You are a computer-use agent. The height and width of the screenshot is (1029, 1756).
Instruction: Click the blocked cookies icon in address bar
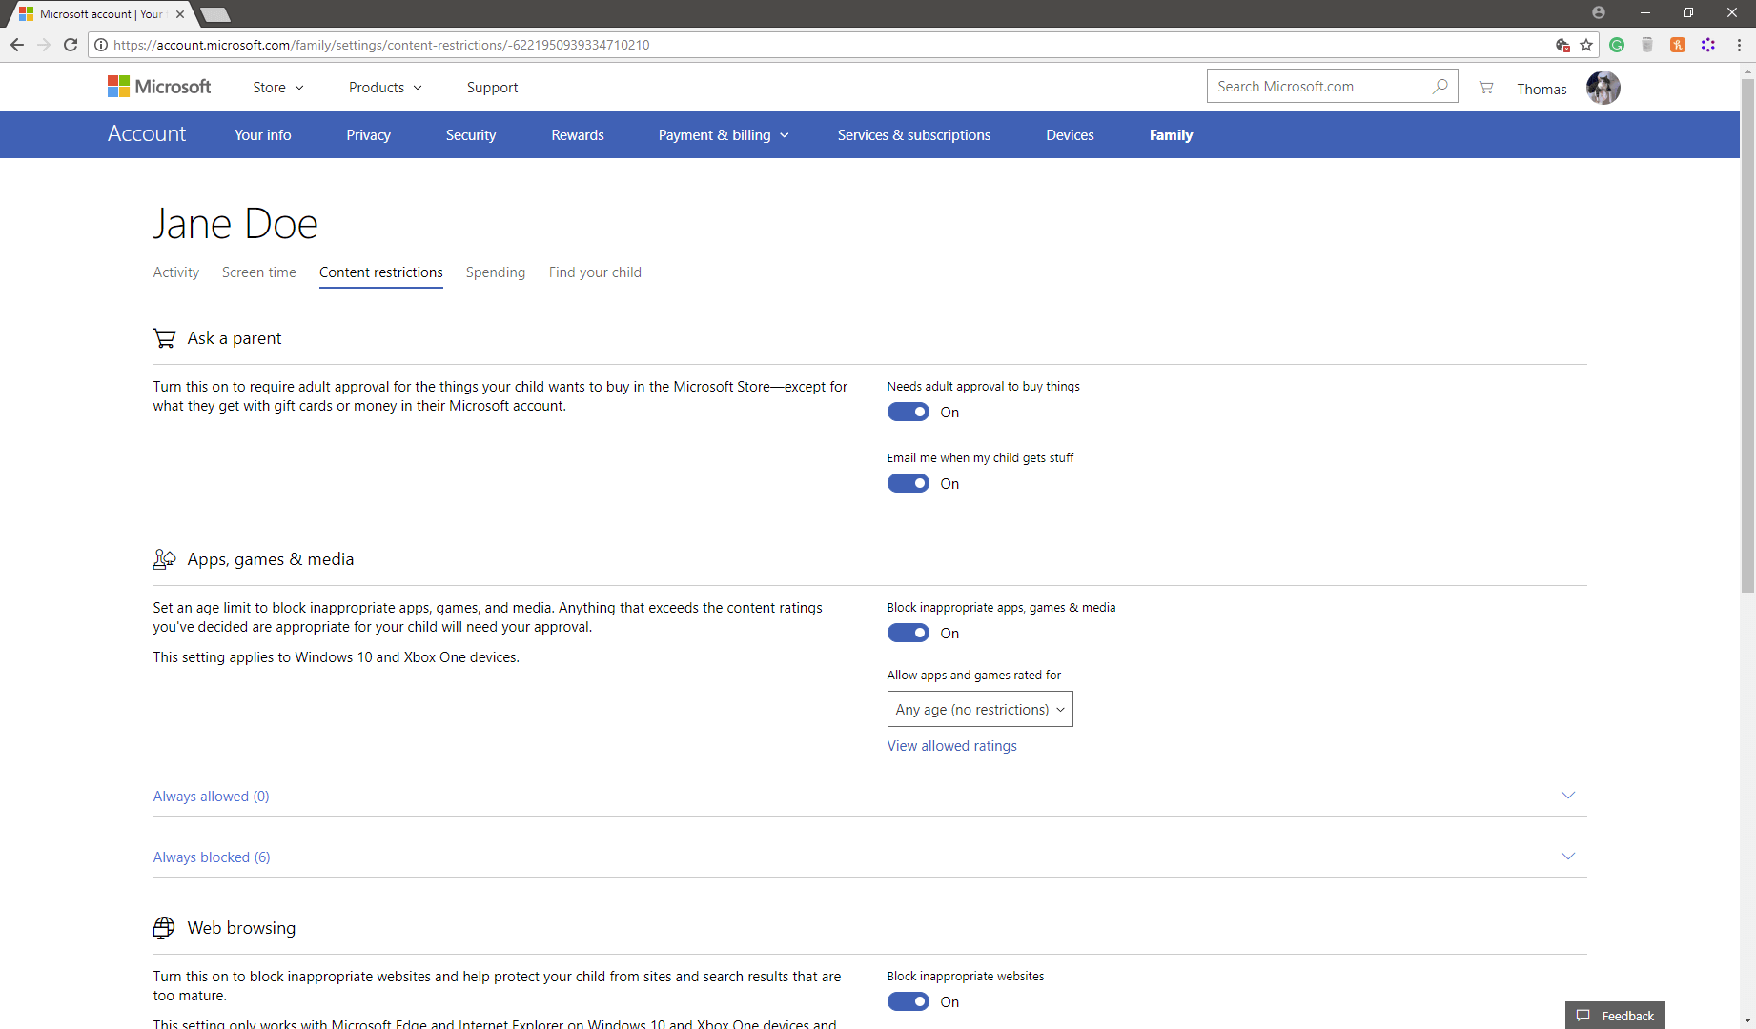tap(1562, 45)
